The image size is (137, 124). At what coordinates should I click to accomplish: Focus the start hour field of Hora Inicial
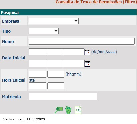point(37,74)
